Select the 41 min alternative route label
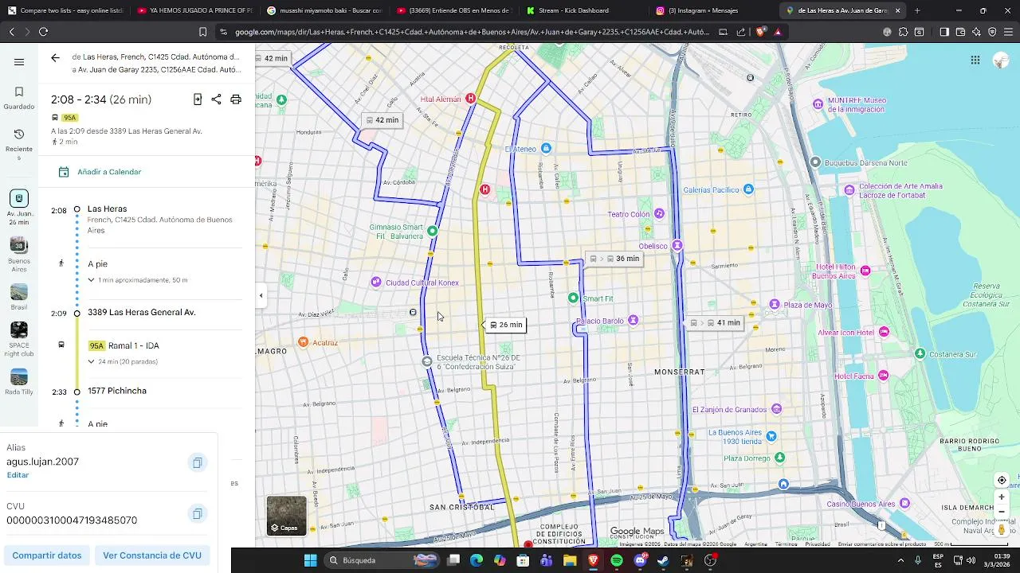This screenshot has height=573, width=1020. [x=716, y=323]
